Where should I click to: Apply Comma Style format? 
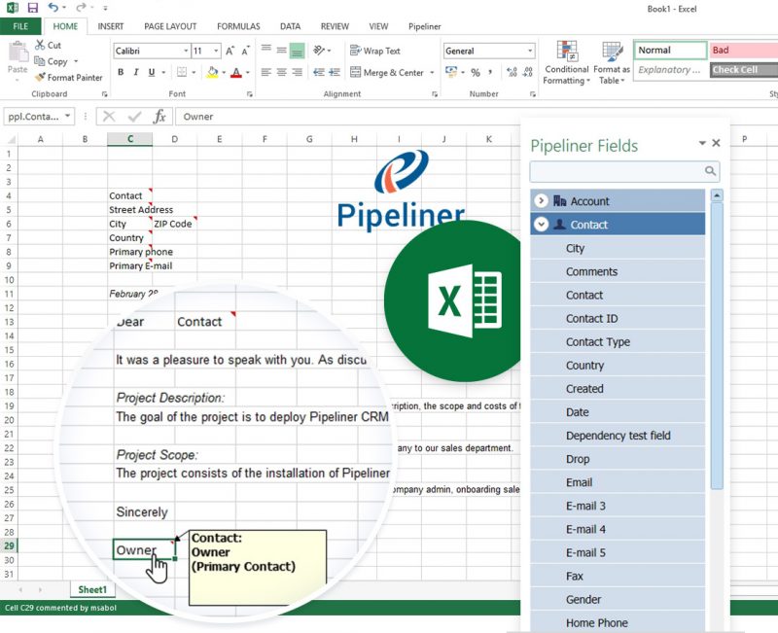click(x=490, y=72)
